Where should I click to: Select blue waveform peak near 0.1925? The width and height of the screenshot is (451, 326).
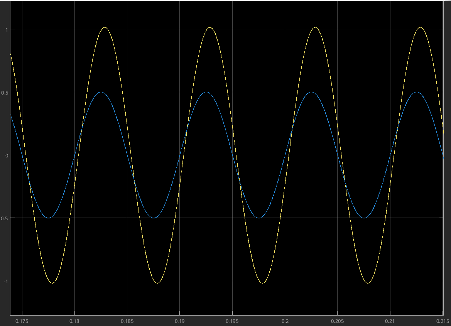click(x=206, y=92)
